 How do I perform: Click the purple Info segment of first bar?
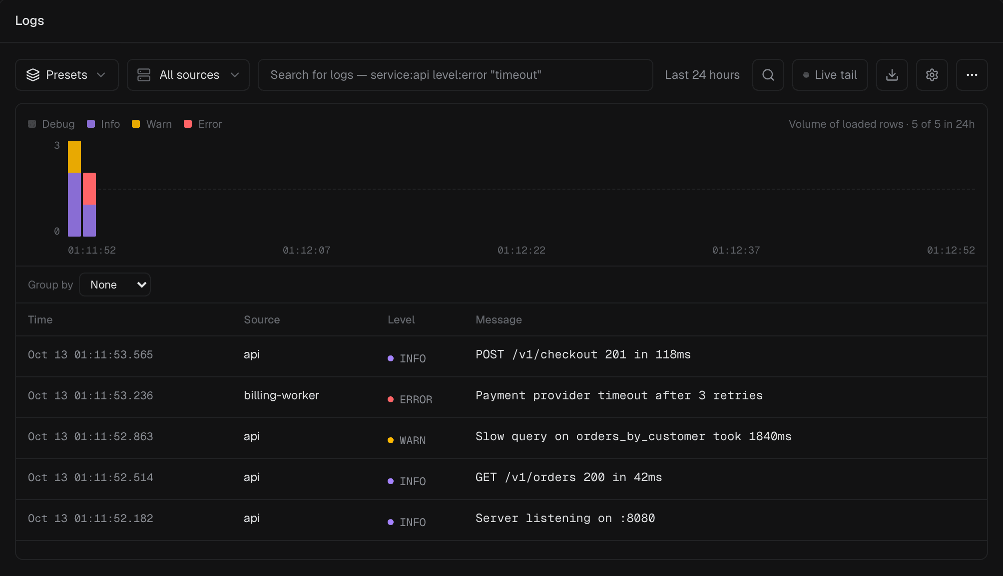[74, 205]
